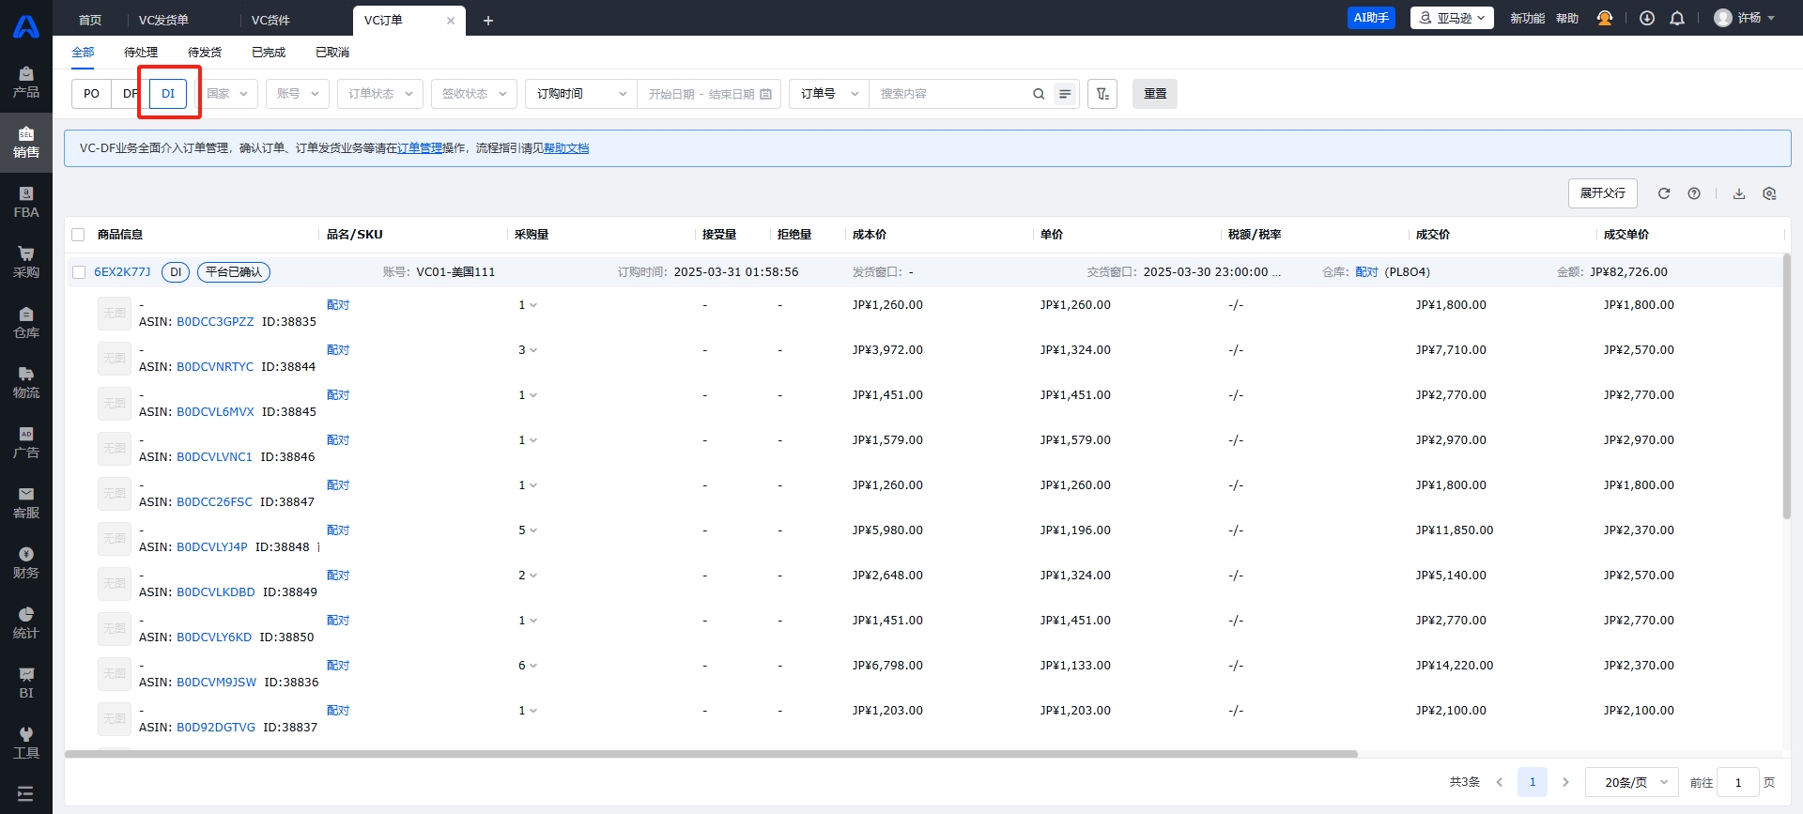1803x814 pixels.
Task: Switch to the VC发货单 tab
Action: pyautogui.click(x=164, y=20)
